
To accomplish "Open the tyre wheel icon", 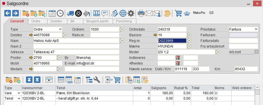I will [x=78, y=13].
